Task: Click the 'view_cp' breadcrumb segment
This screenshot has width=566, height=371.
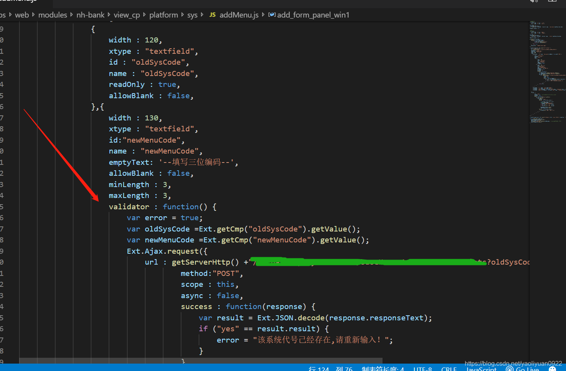Action: coord(127,15)
